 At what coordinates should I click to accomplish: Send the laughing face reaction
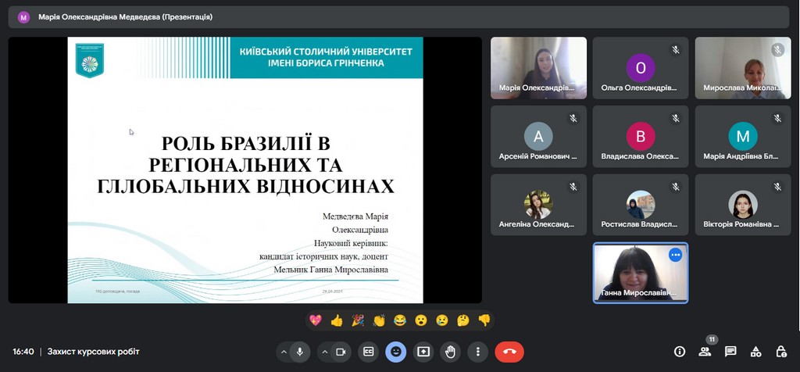pos(400,320)
